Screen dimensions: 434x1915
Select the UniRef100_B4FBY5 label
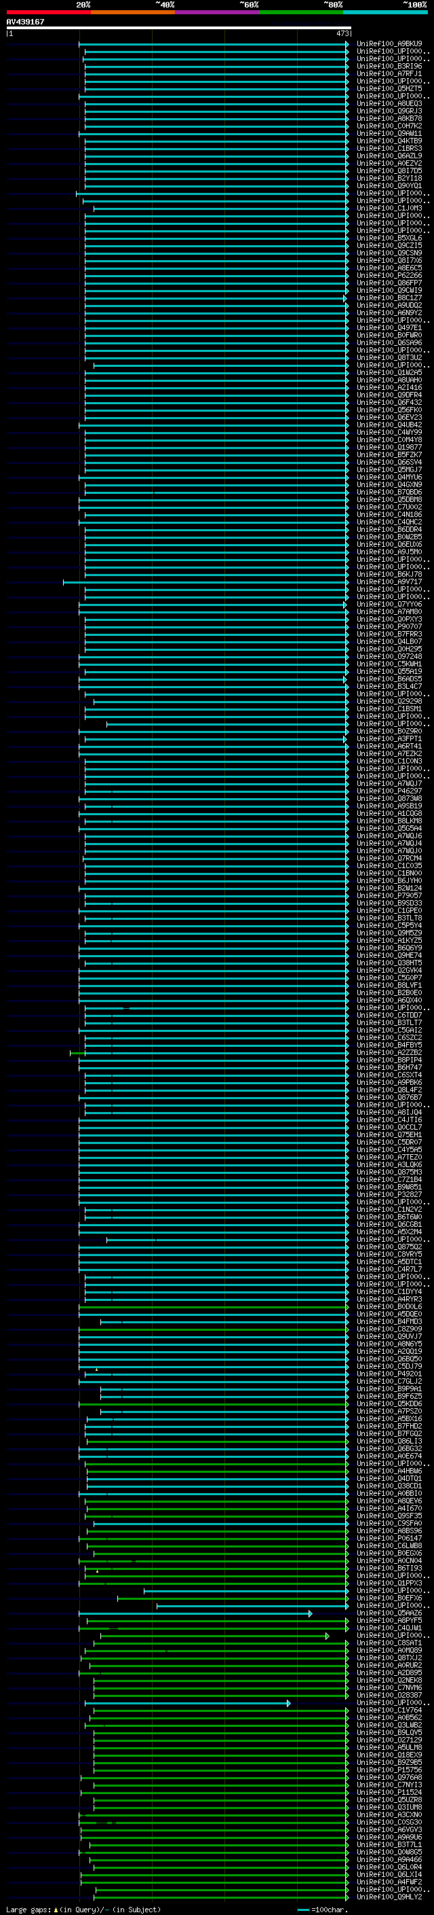[x=389, y=1045]
